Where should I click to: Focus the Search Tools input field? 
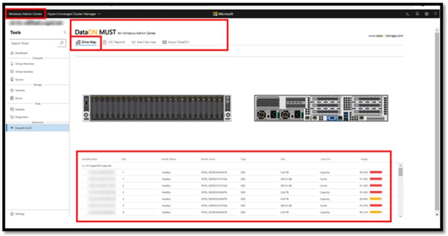coord(38,43)
